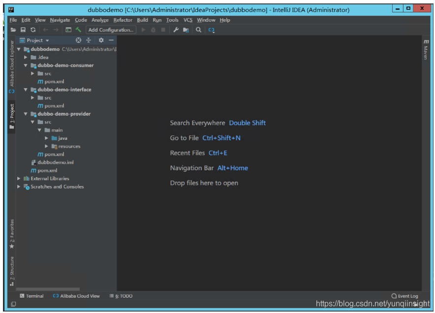435x313 pixels.
Task: Click the tool window toggle icon in status bar
Action: pos(13,304)
